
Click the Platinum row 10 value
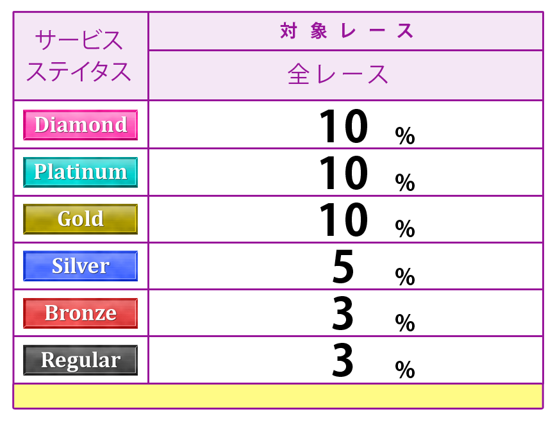pos(344,174)
